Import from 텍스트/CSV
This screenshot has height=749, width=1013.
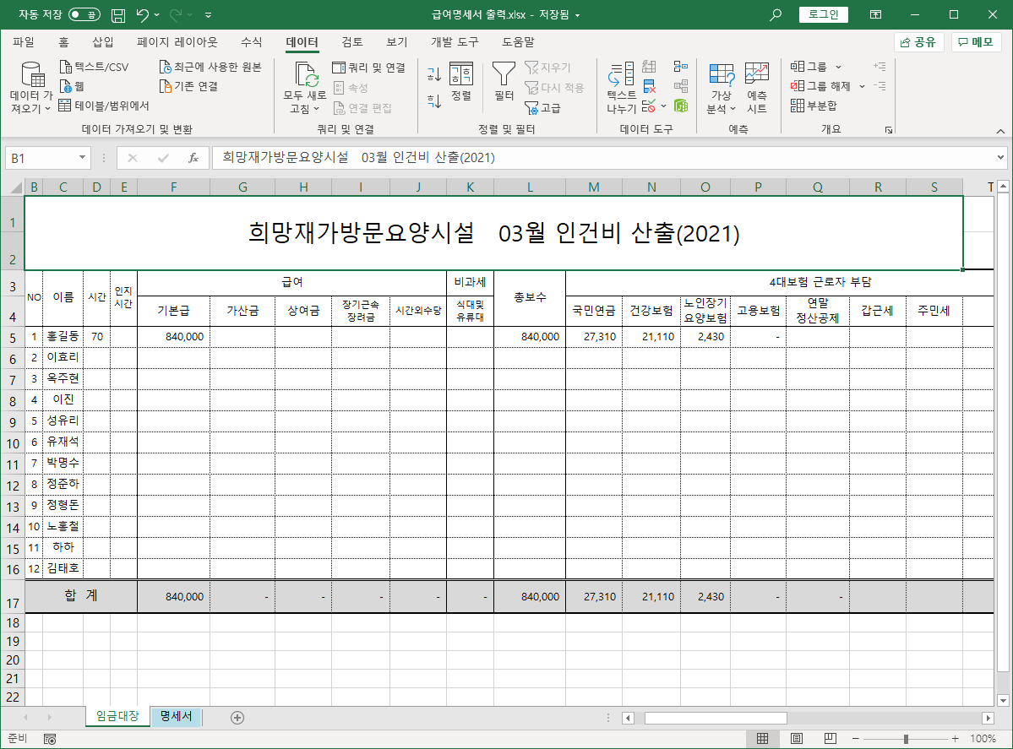(x=95, y=67)
